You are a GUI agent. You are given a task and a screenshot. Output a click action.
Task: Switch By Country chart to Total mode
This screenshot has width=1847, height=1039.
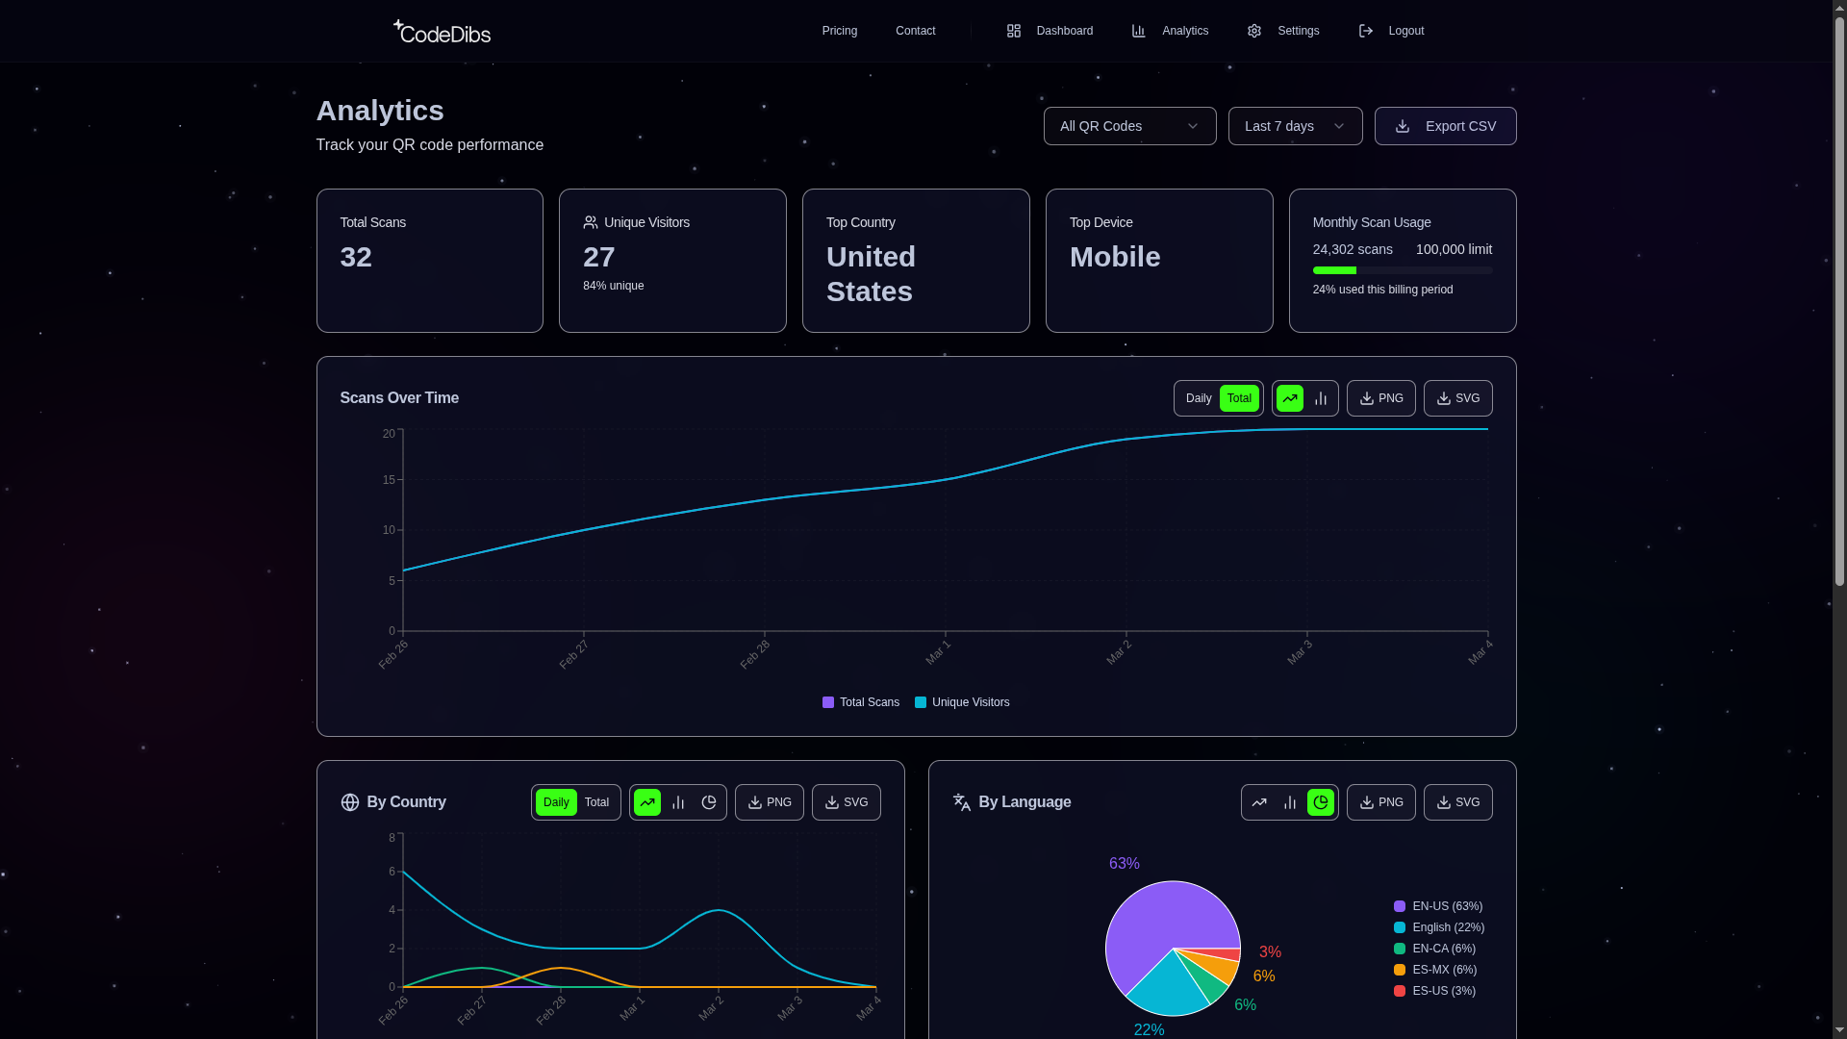[595, 802]
